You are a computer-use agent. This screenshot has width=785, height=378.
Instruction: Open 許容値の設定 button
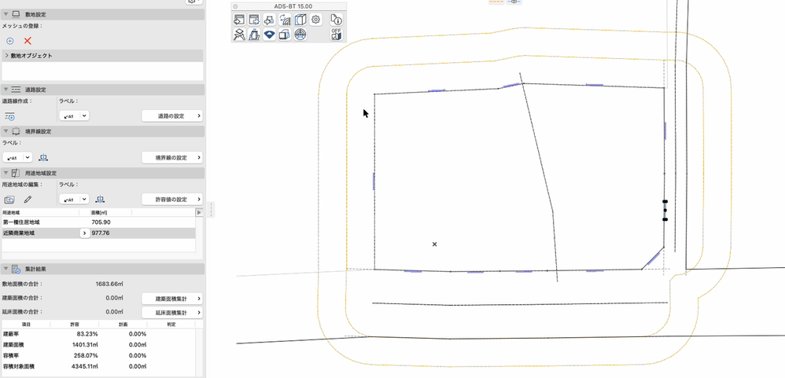[x=171, y=200]
